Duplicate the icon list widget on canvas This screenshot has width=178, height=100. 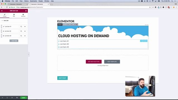point(144,41)
